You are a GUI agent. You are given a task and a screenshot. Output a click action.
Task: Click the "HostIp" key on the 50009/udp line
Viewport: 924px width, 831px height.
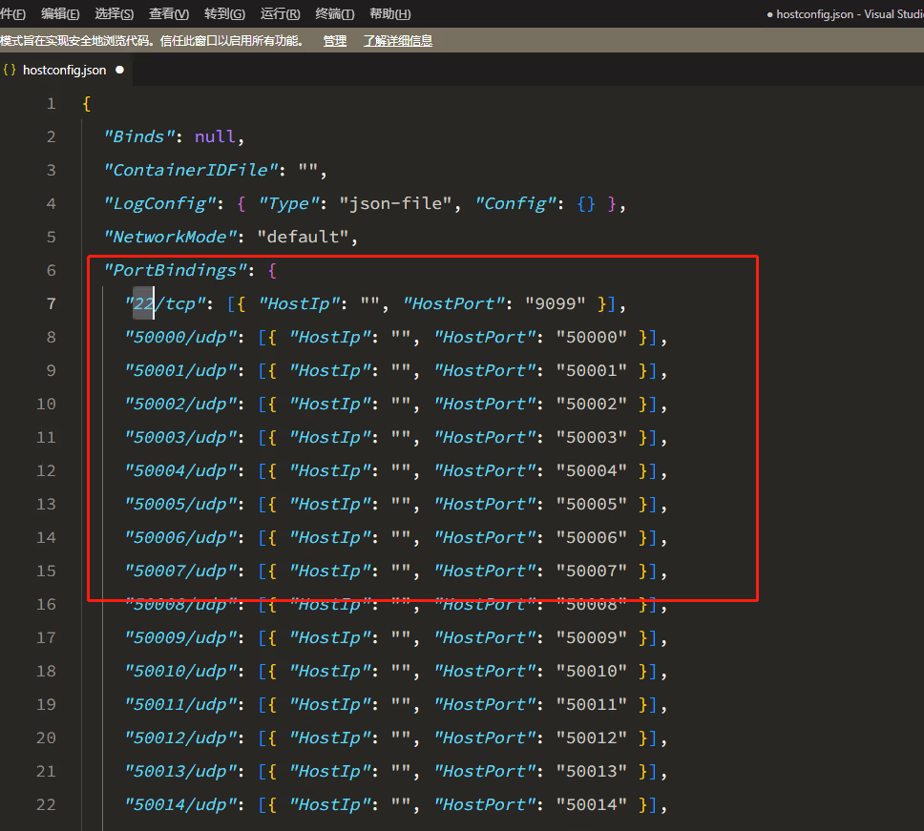click(x=330, y=638)
